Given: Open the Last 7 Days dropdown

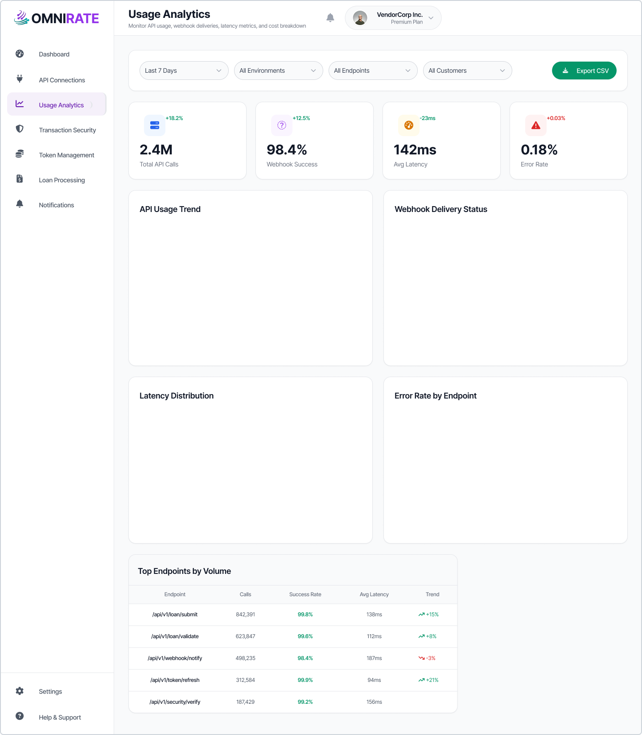Looking at the screenshot, I should click(184, 71).
